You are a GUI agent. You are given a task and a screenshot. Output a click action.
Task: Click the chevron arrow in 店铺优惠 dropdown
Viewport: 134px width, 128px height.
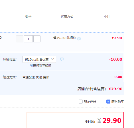coord(52,59)
